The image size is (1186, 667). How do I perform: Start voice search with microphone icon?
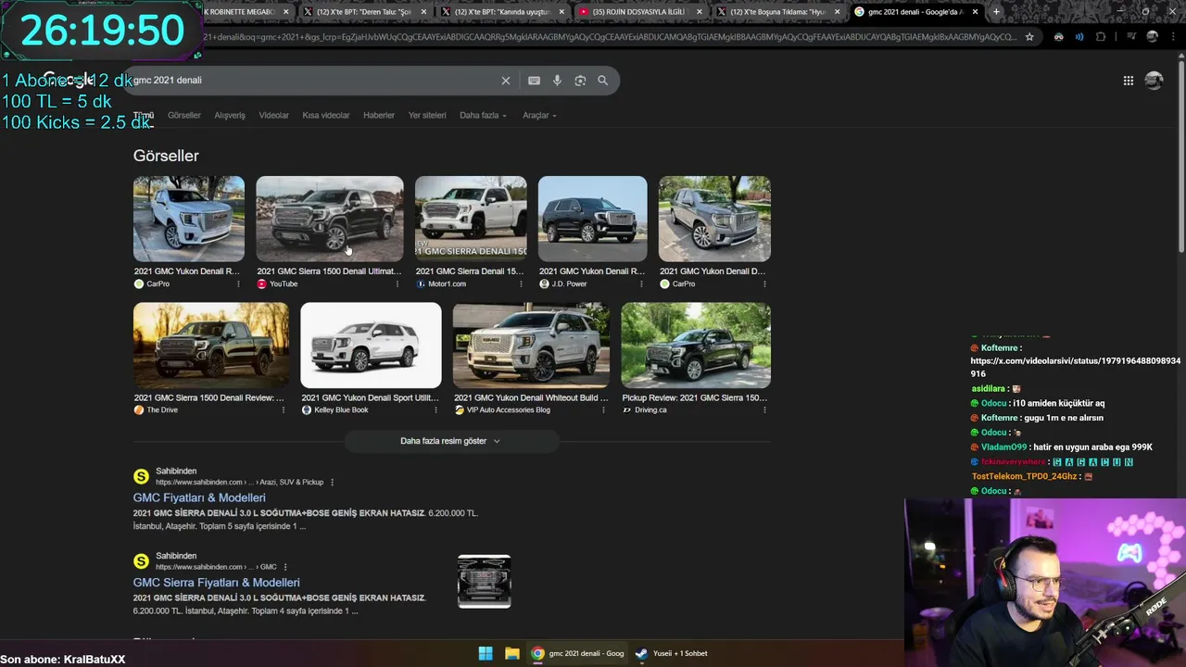tap(557, 81)
